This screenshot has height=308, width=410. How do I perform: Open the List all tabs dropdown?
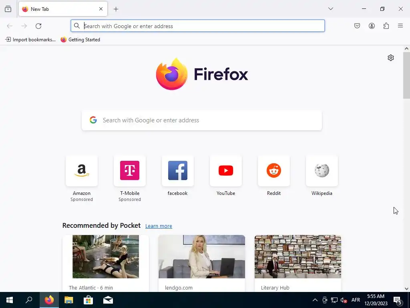click(330, 9)
